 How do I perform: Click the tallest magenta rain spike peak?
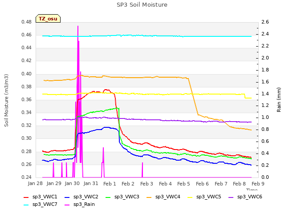click(78, 27)
